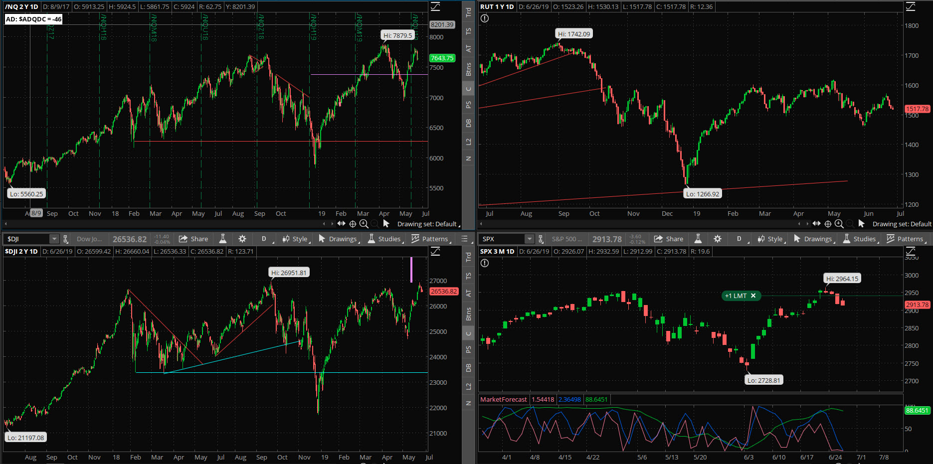Cancel the +1 LMT order with X

pyautogui.click(x=753, y=296)
